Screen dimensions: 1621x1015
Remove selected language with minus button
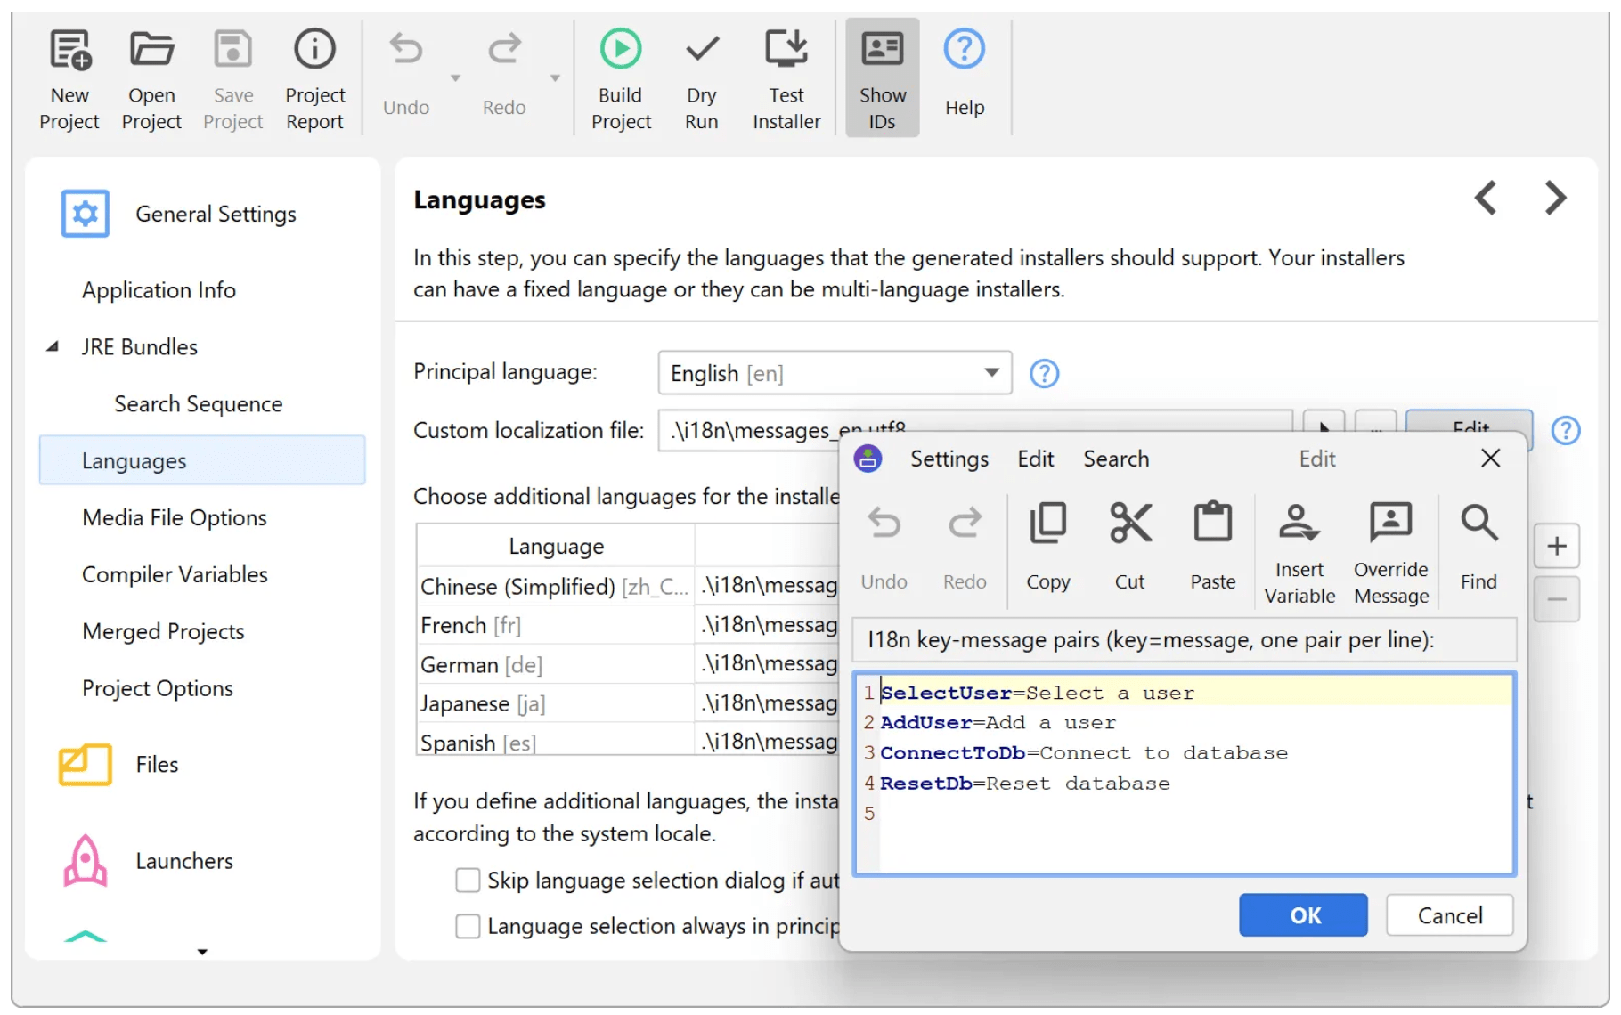pyautogui.click(x=1556, y=599)
